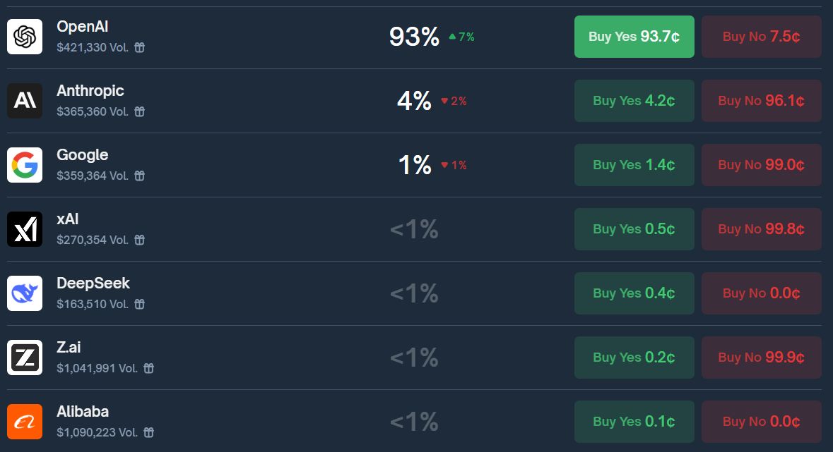
Task: Click the OpenAI 93% chance value
Action: 414,37
